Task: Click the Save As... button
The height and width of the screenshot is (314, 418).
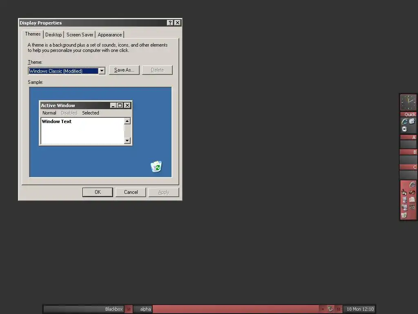Action: 124,70
